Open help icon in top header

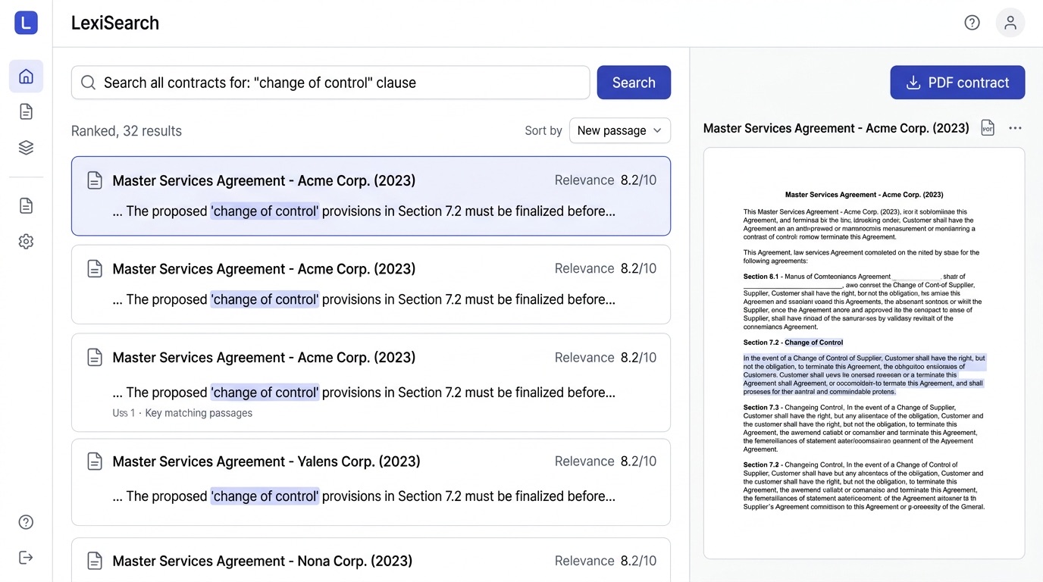(972, 23)
